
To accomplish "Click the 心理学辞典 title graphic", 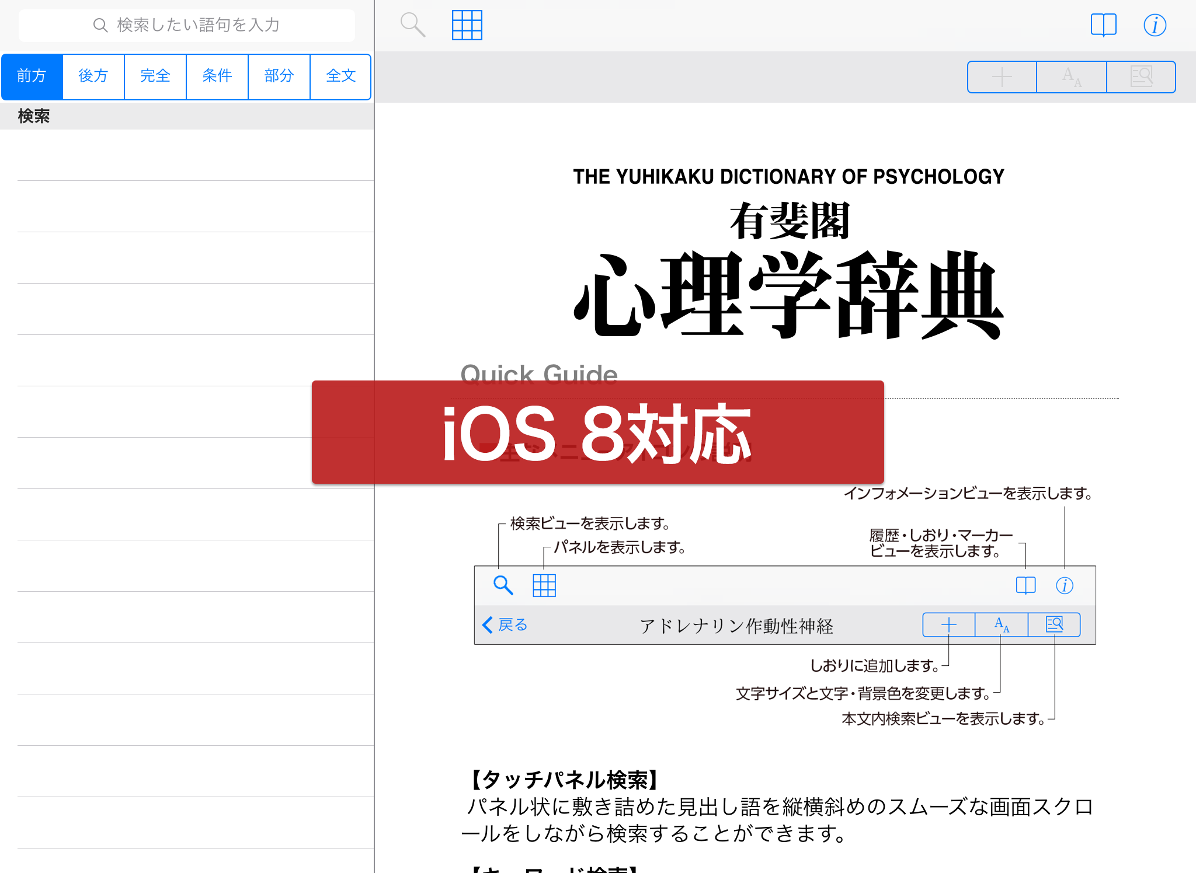I will [x=788, y=295].
